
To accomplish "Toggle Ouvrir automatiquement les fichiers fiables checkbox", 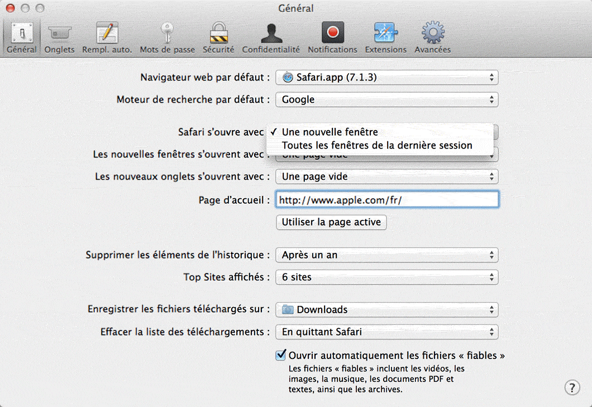I will pos(281,355).
